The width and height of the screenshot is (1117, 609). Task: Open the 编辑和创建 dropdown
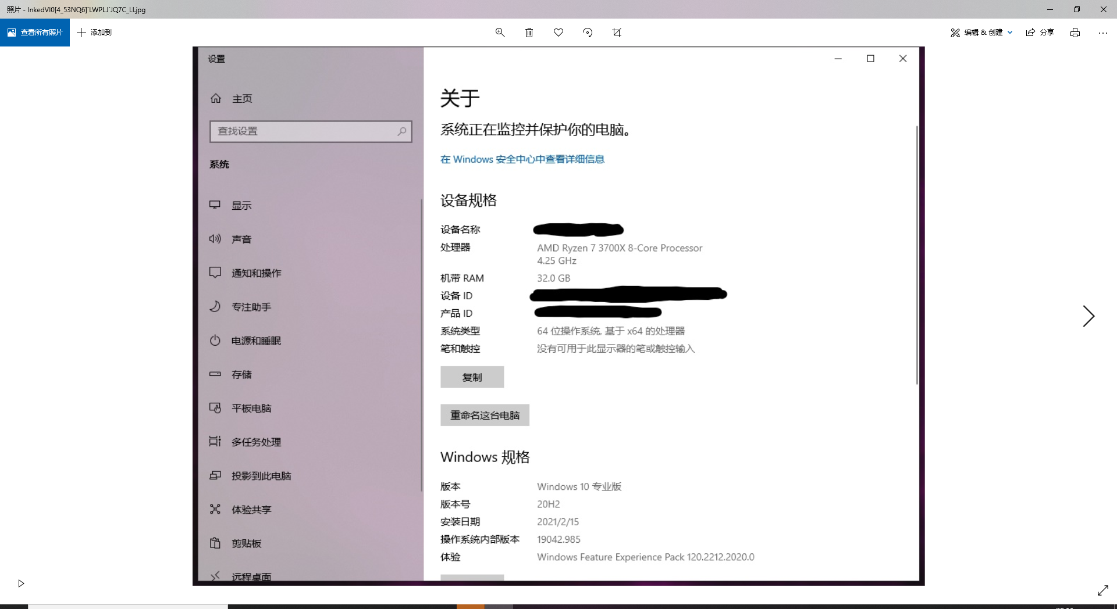981,33
